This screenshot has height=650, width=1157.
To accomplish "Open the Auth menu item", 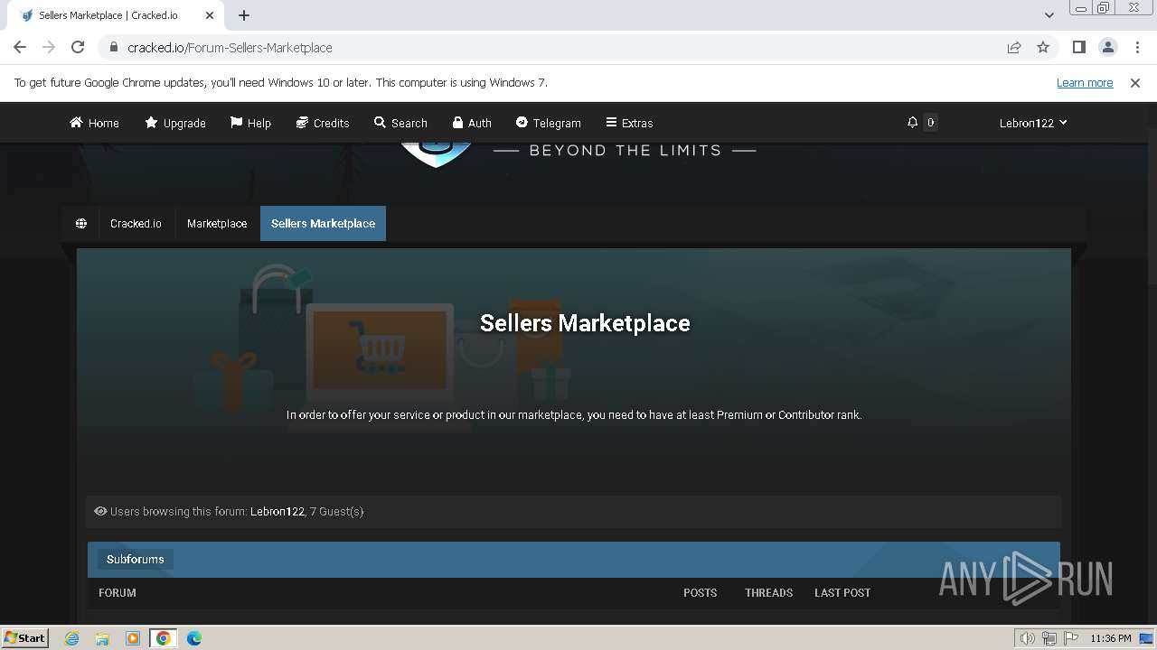I will click(472, 123).
